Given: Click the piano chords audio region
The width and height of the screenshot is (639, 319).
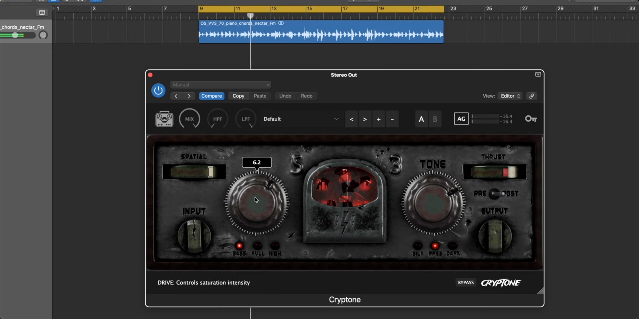Looking at the screenshot, I should [x=321, y=34].
